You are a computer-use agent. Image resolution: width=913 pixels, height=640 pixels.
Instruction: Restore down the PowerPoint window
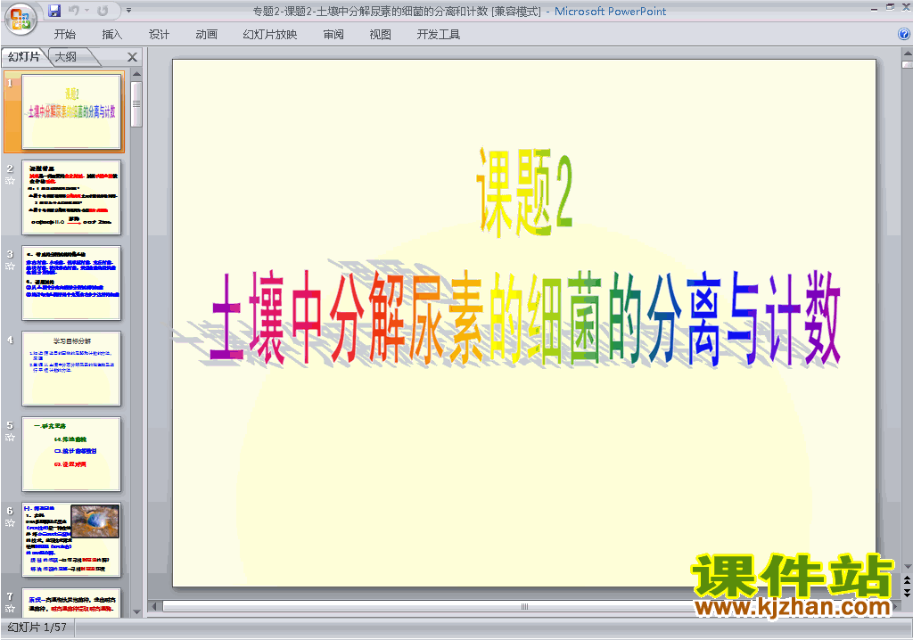(891, 7)
